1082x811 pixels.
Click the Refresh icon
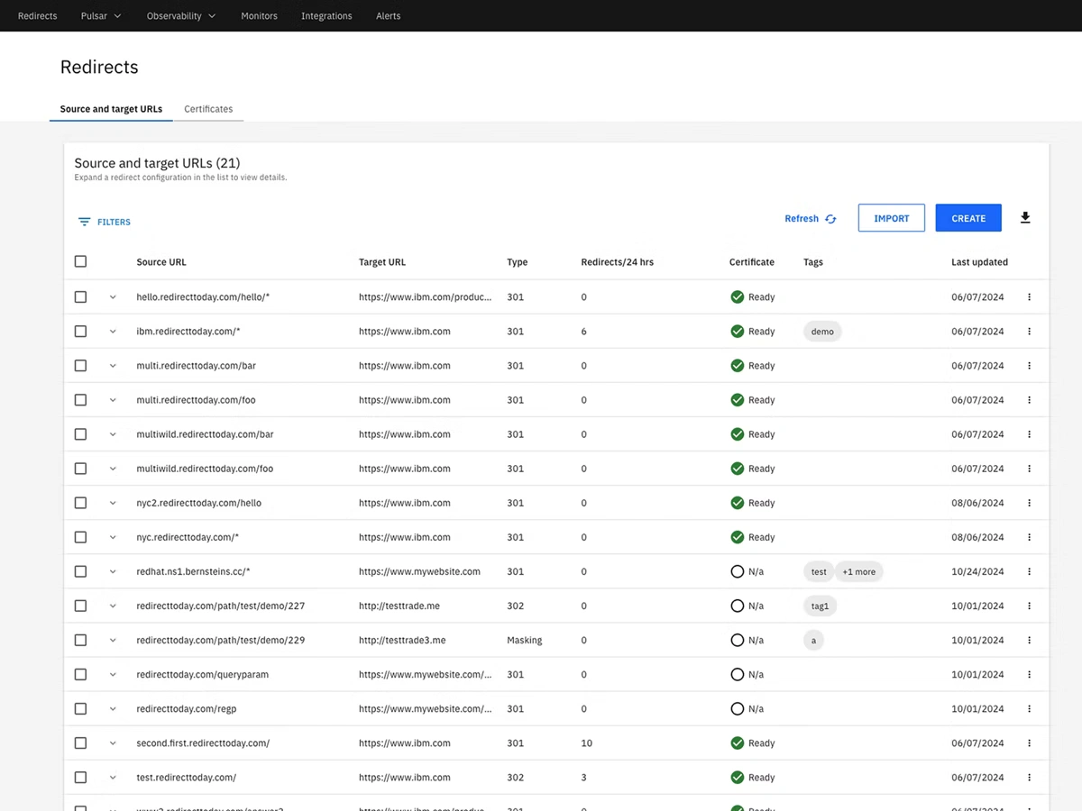(x=830, y=218)
